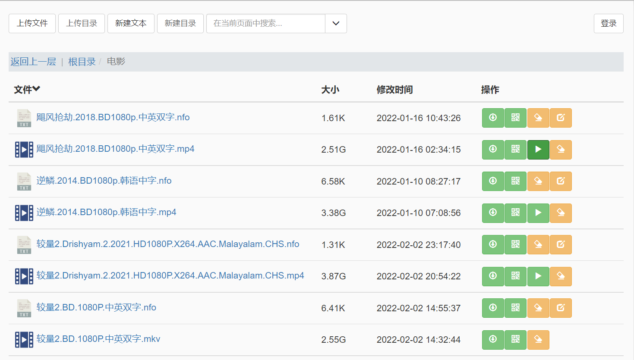
Task: Select size value 2.51G
Action: pos(334,150)
